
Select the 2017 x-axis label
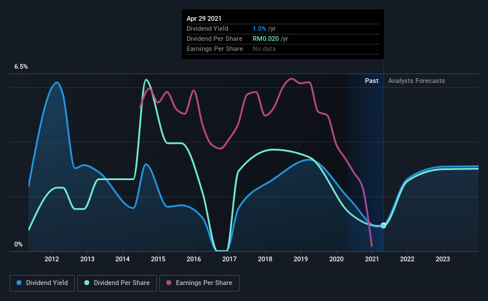tap(229, 259)
